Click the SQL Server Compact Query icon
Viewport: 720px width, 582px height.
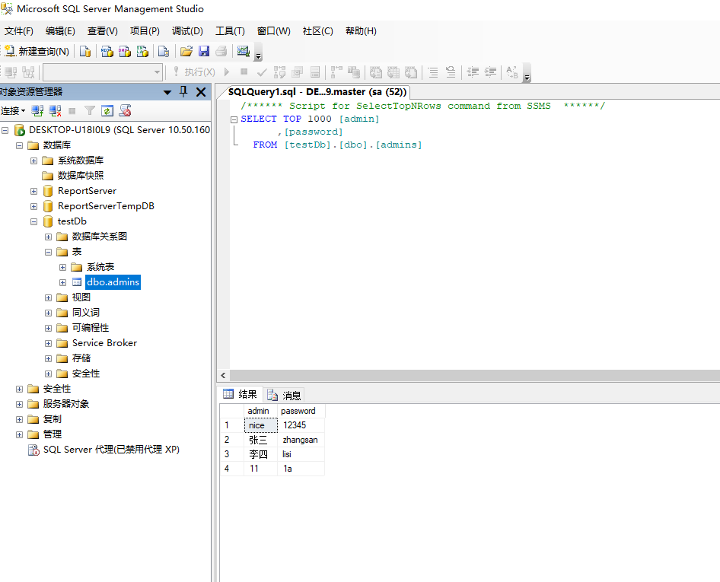coord(164,51)
